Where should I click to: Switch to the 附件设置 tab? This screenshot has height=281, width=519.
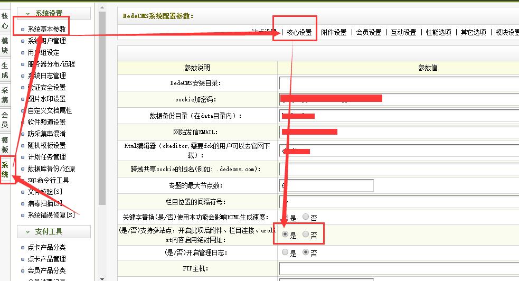click(x=334, y=32)
